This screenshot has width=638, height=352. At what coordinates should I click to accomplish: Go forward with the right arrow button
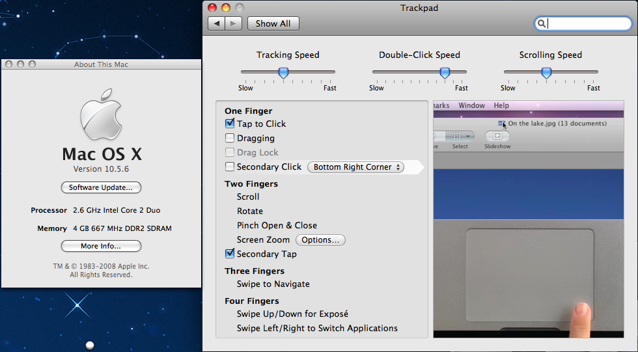[234, 23]
